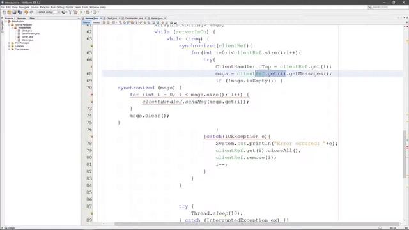Viewport: 409px width, 230px height.
Task: Click the Clean and Build icon
Action: point(75,12)
